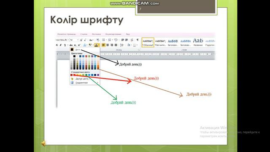The height and width of the screenshot is (152, 270).
Task: Click the red 'Добрий день)))' text
Action: point(146,78)
